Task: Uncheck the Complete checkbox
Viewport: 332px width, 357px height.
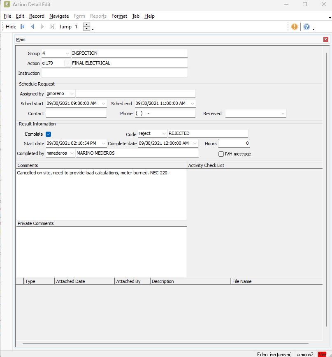Action: (48, 134)
